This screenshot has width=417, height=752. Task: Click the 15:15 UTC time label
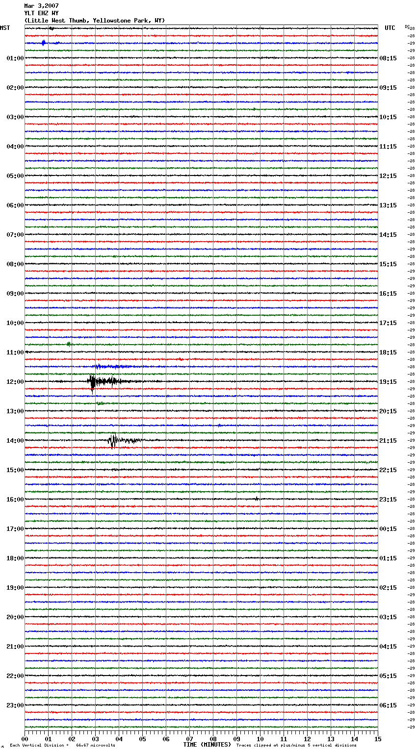(388, 264)
